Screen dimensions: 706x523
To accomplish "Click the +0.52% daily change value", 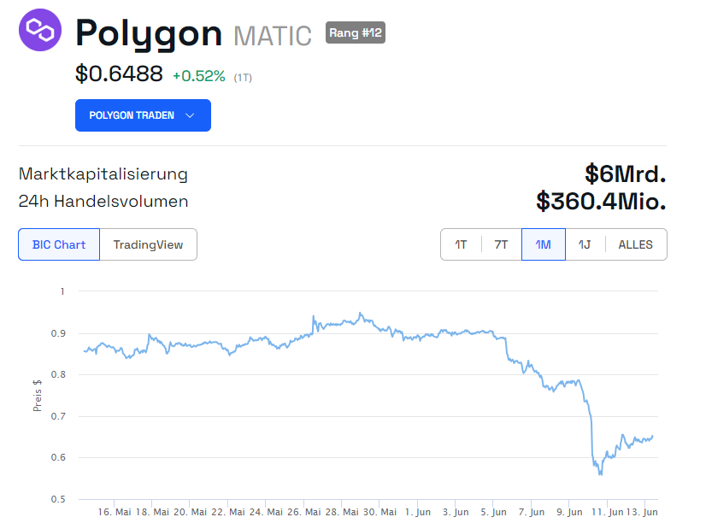I will click(199, 76).
